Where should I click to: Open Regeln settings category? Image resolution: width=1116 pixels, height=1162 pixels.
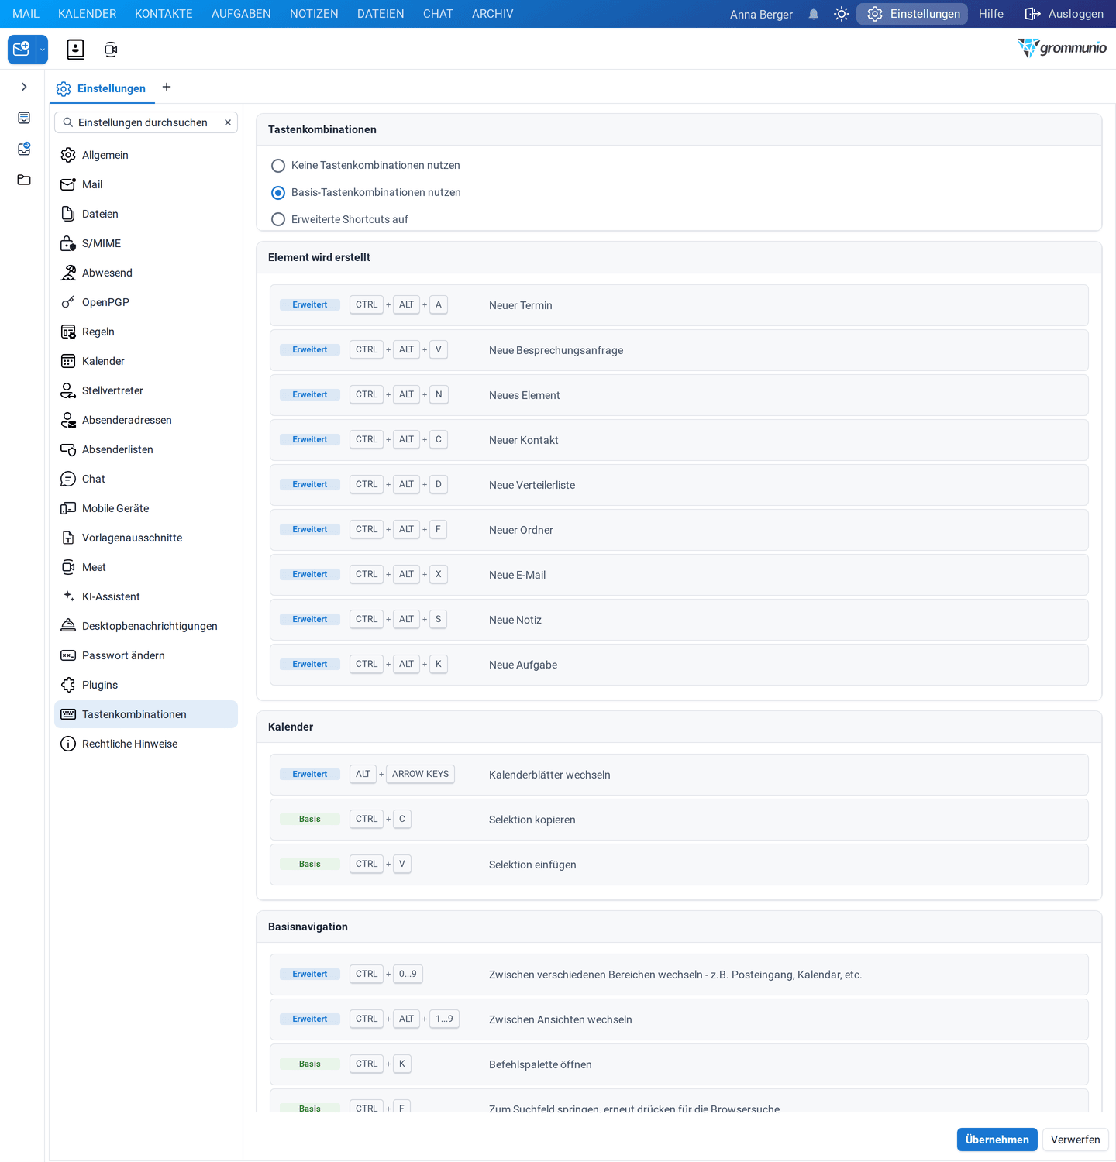pos(146,332)
